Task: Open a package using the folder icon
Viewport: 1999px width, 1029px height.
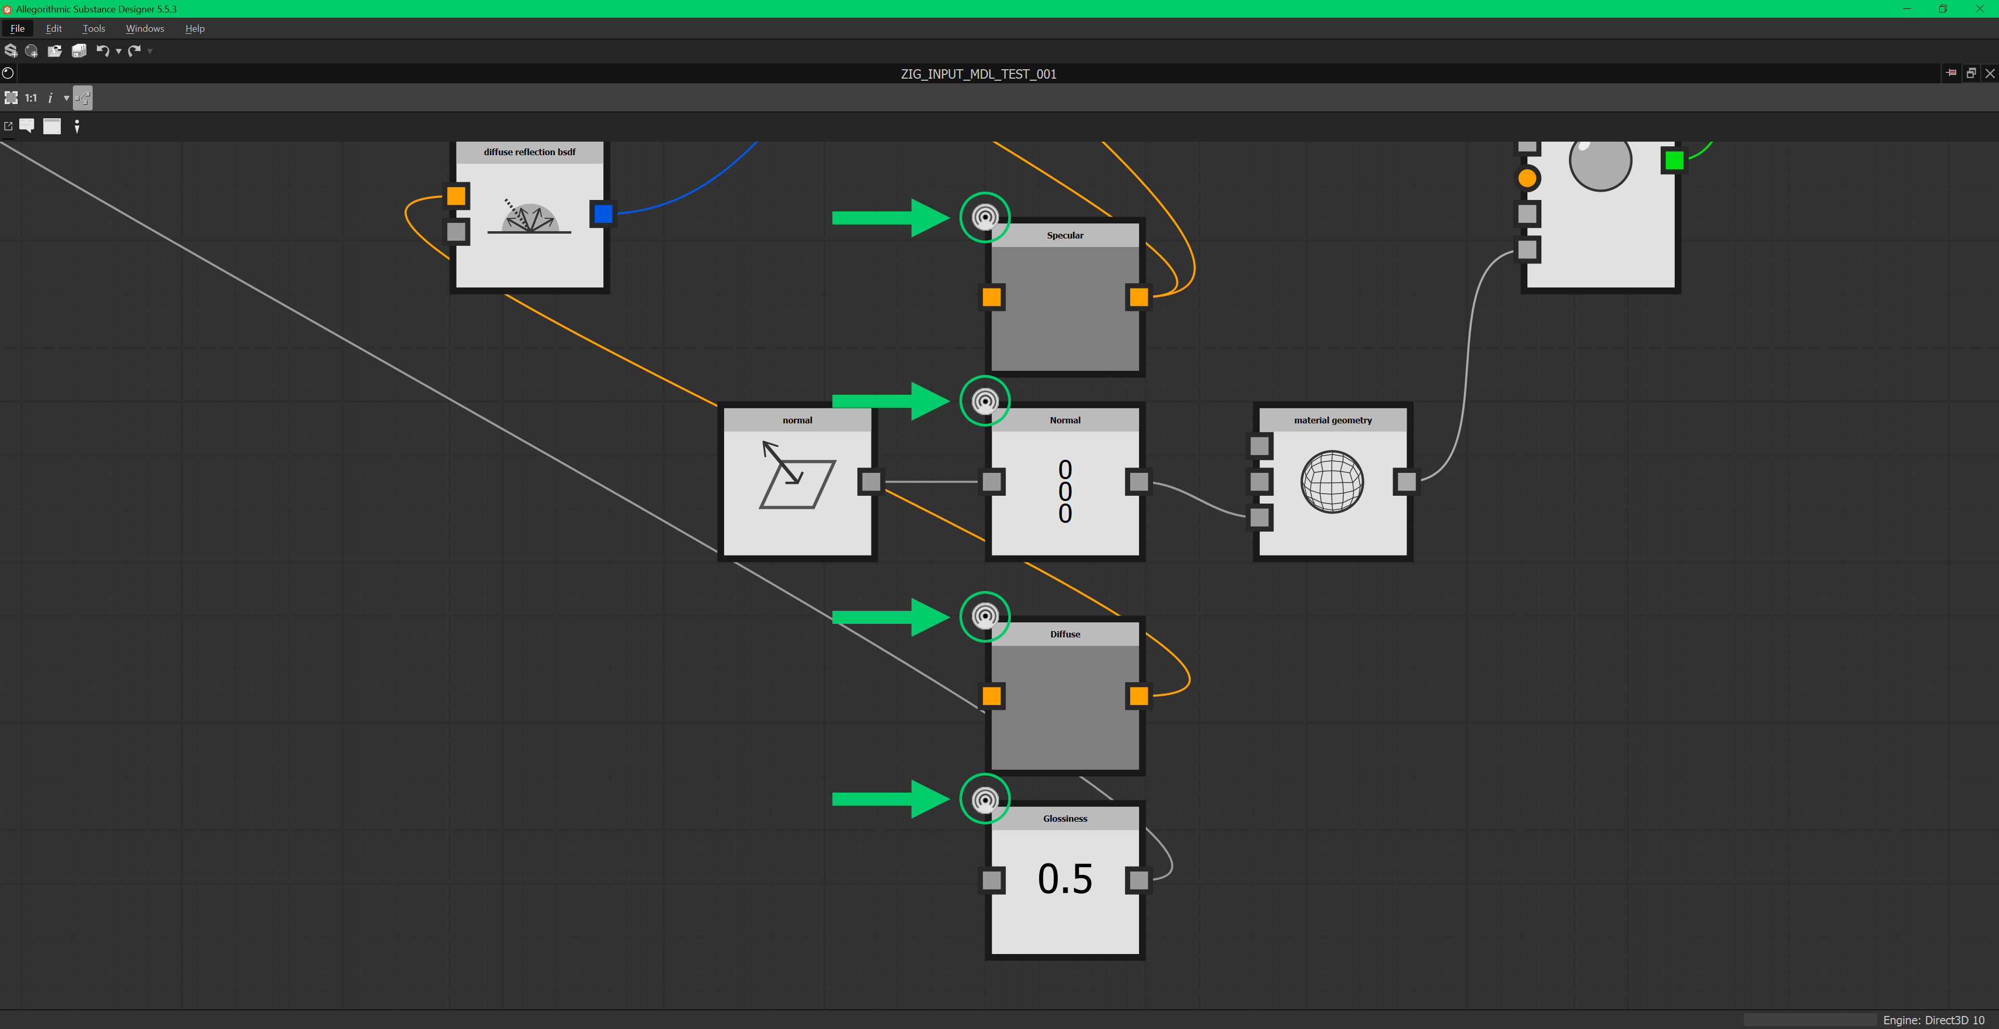Action: coord(54,51)
